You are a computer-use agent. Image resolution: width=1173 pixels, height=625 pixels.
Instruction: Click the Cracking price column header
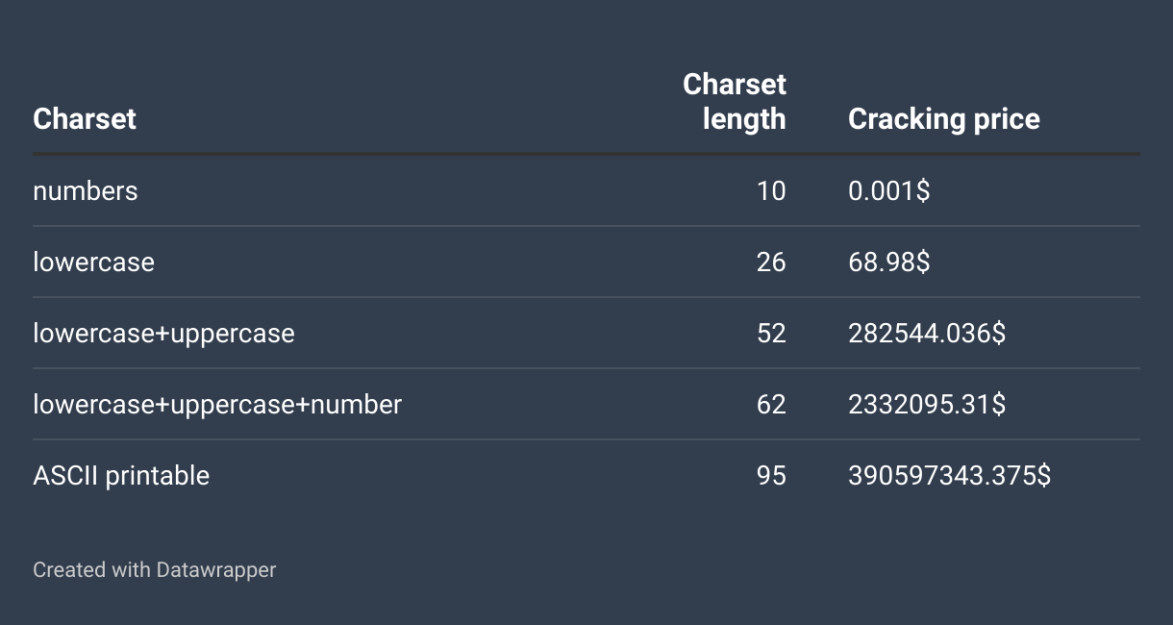943,119
